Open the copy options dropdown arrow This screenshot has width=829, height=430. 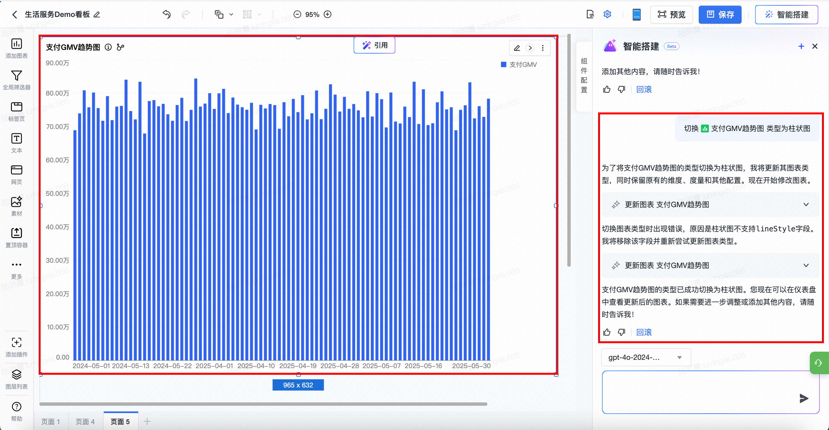tap(231, 14)
